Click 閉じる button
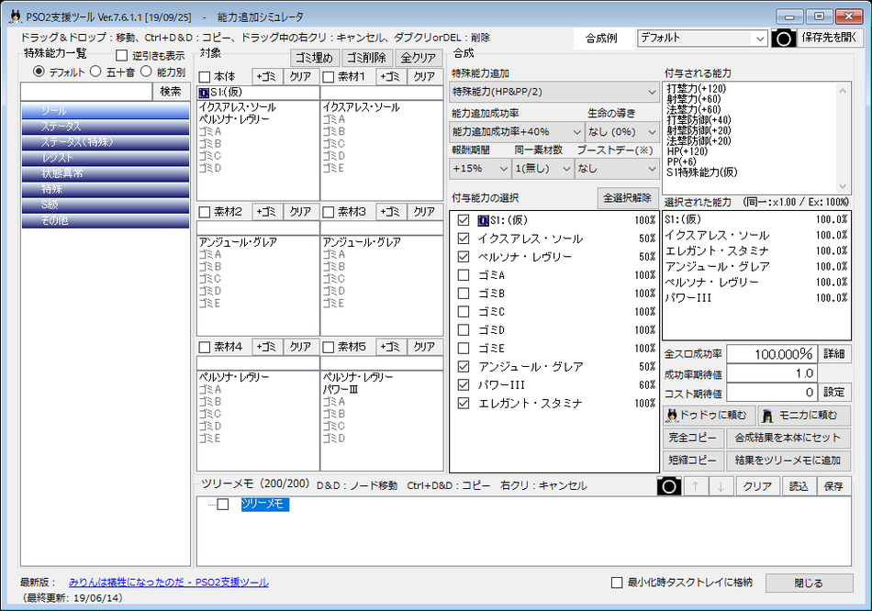 pyautogui.click(x=810, y=583)
